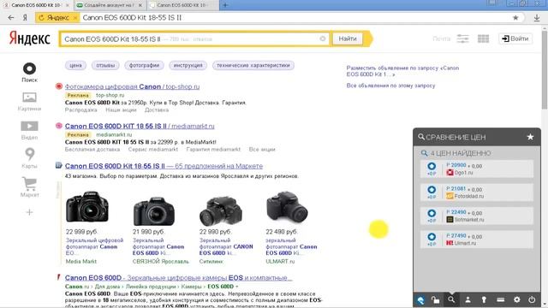Image resolution: width=548 pixels, height=308 pixels.
Task: Click the browser address bar text
Action: point(132,18)
